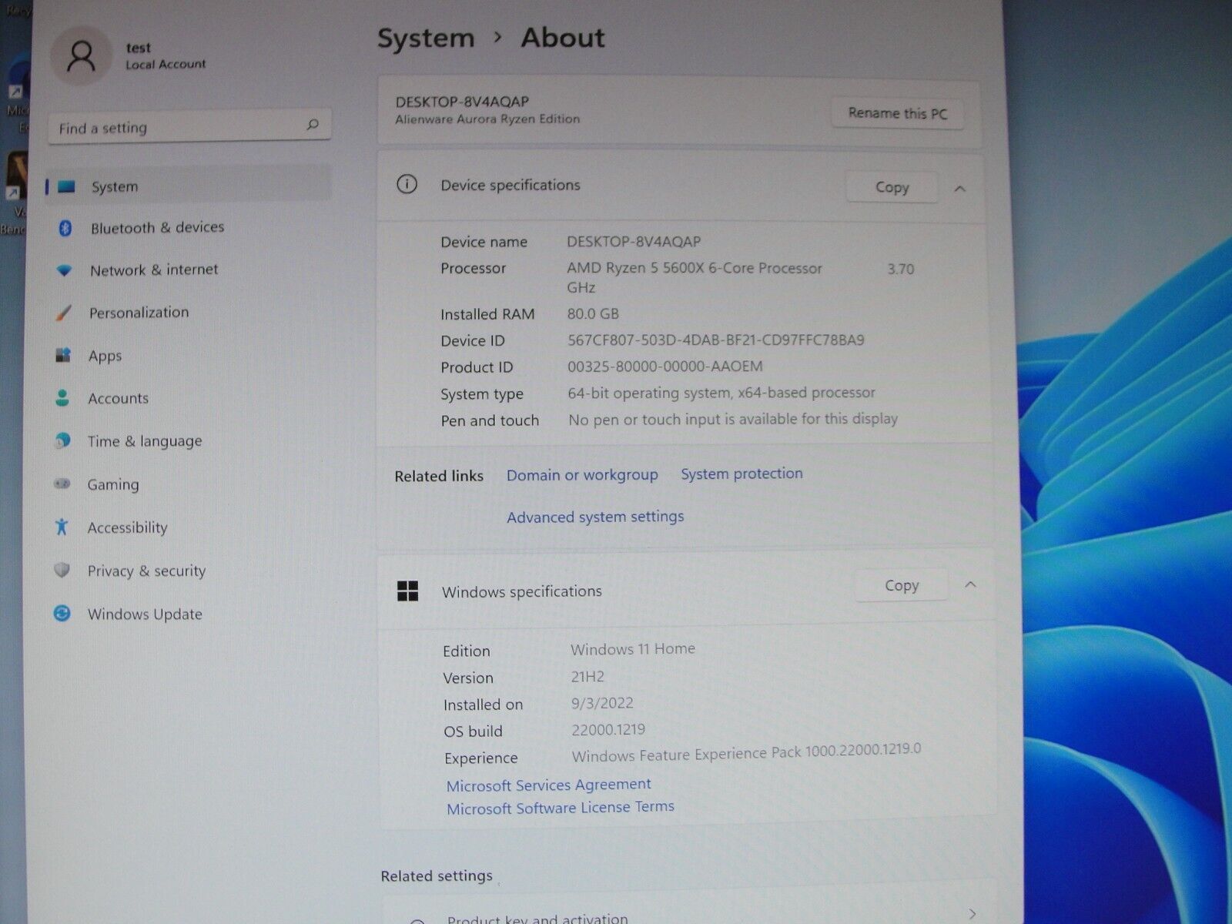Click the Gaming controller icon
The height and width of the screenshot is (924, 1232).
pyautogui.click(x=62, y=484)
